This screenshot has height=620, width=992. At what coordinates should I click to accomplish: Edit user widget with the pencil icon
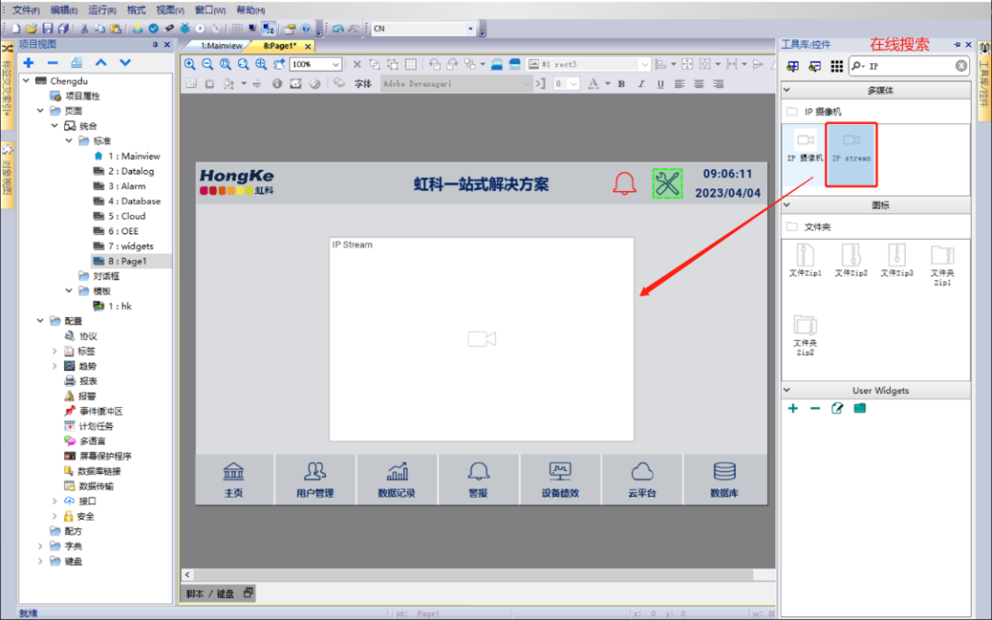coord(837,409)
